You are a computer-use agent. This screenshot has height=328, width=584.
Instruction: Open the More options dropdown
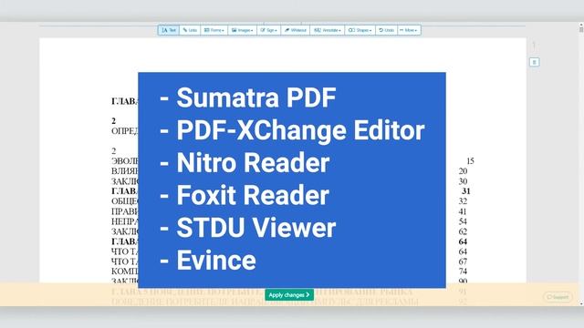click(409, 30)
